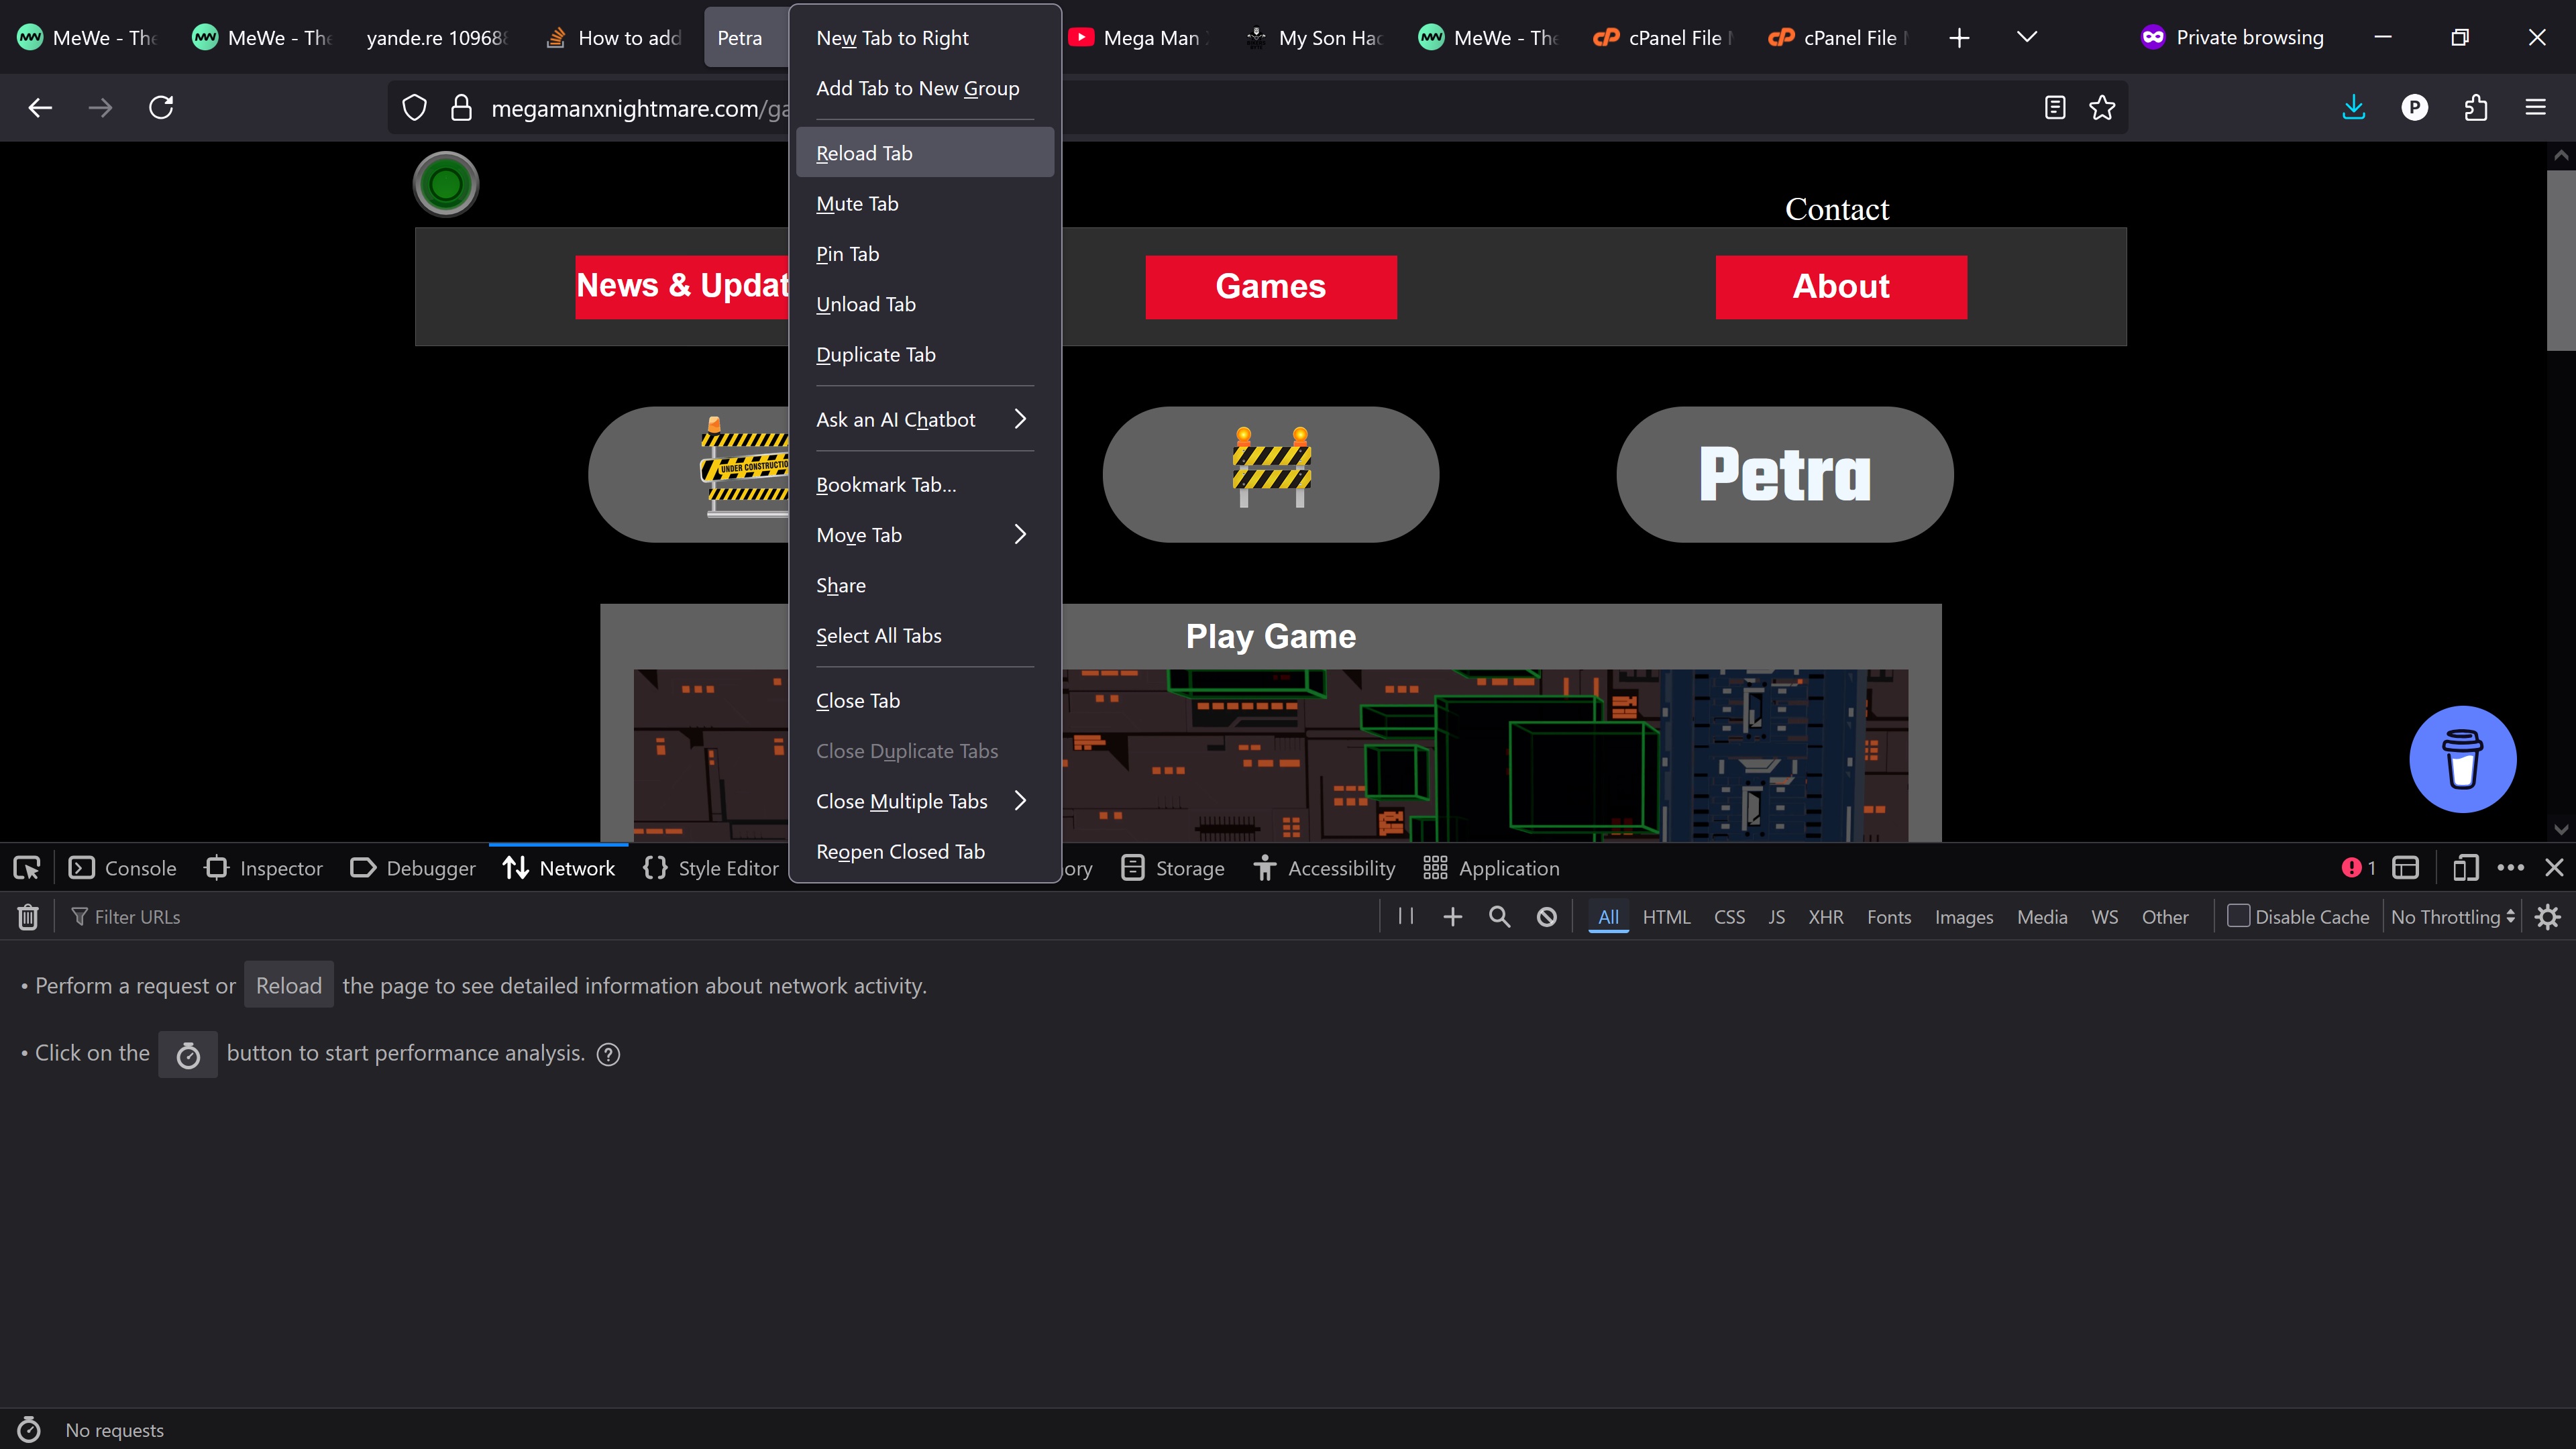Open the No Throttling dropdown
Image resolution: width=2576 pixels, height=1449 pixels.
(x=2453, y=917)
